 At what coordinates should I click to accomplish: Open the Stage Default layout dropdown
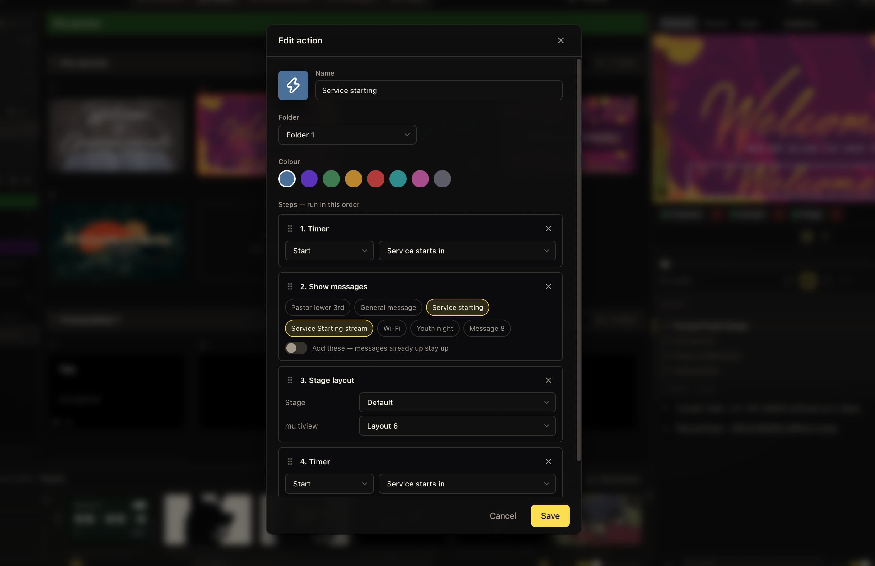pyautogui.click(x=457, y=402)
